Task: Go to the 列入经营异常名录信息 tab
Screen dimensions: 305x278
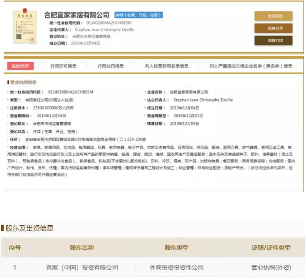Action: (166, 66)
